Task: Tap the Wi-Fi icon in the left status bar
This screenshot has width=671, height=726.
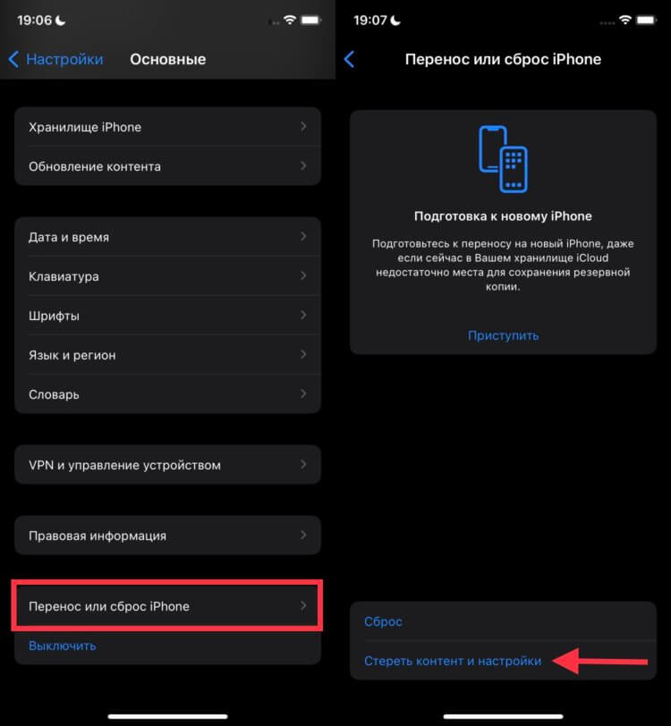Action: click(x=290, y=20)
